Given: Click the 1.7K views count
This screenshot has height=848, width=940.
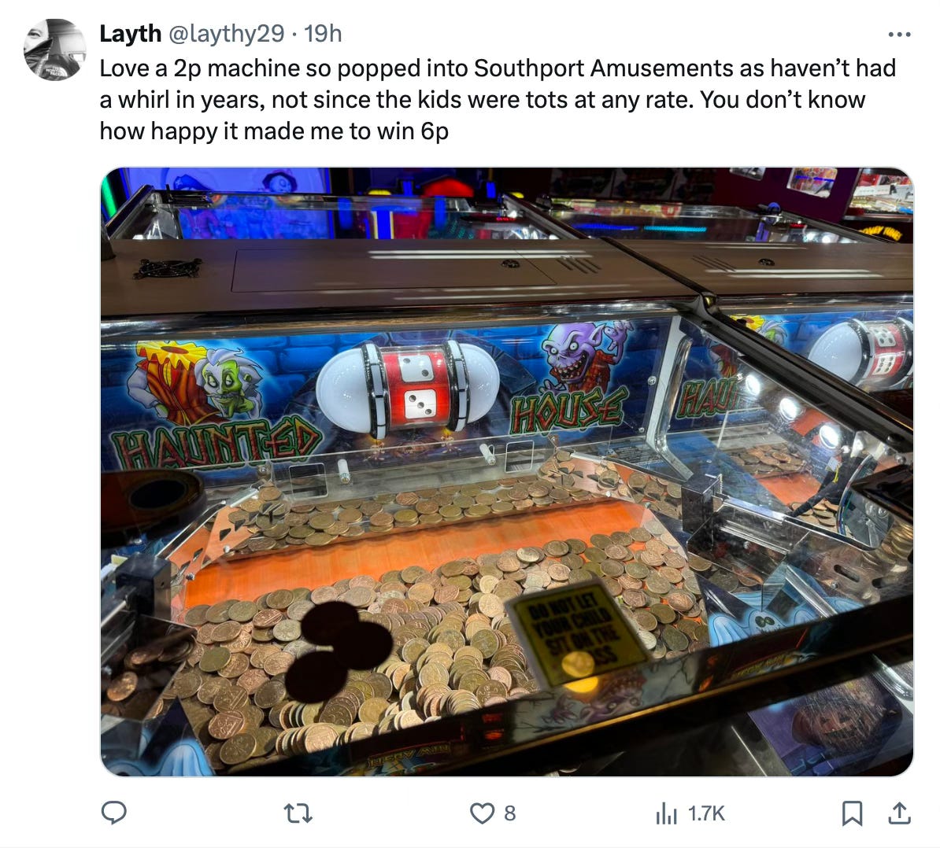Looking at the screenshot, I should 706,813.
